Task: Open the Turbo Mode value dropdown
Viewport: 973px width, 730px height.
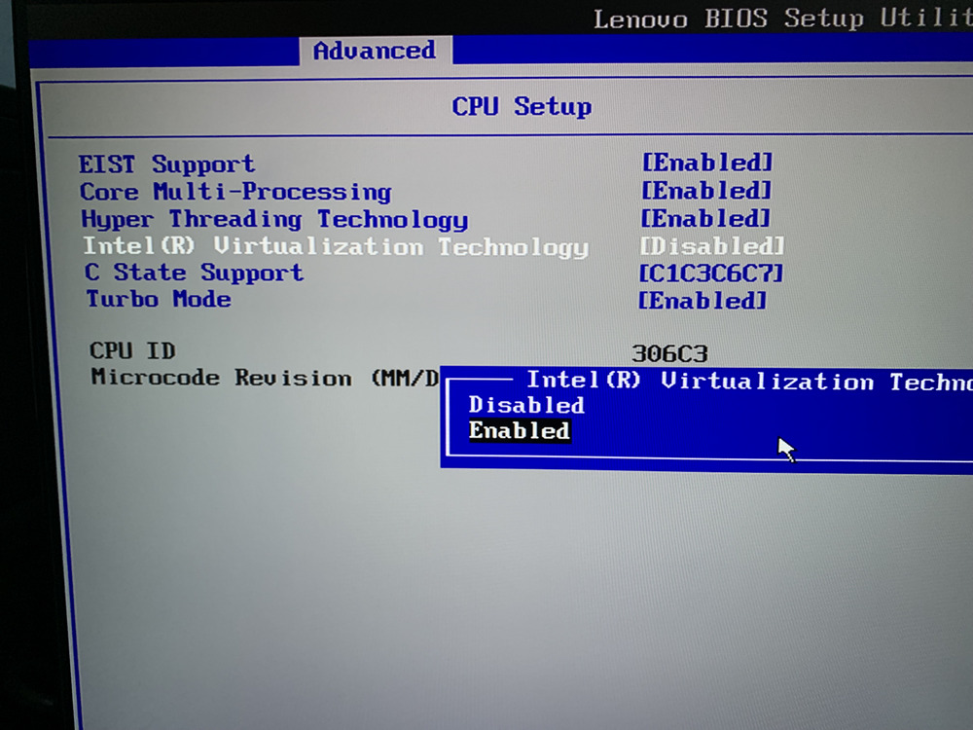Action: click(703, 301)
